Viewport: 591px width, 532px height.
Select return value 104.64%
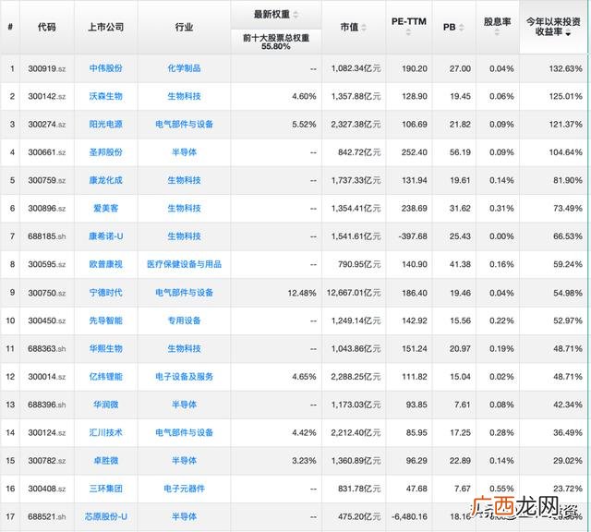pyautogui.click(x=565, y=152)
